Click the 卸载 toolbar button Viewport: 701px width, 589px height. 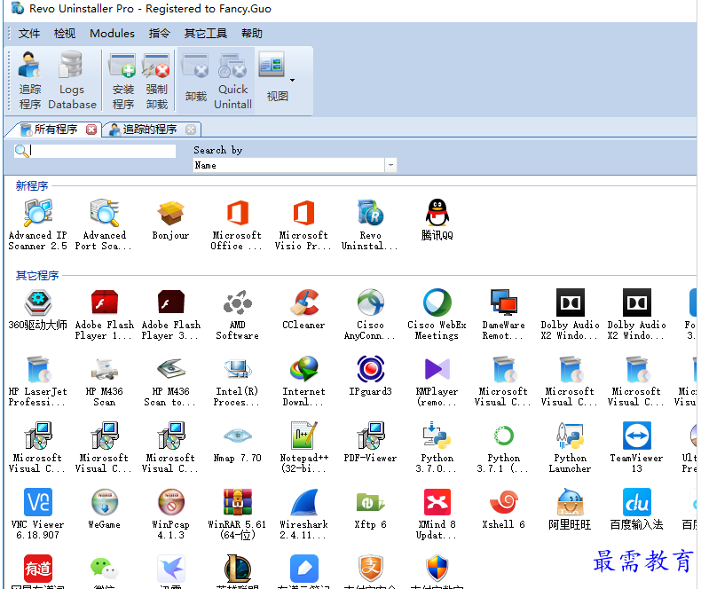pyautogui.click(x=196, y=80)
